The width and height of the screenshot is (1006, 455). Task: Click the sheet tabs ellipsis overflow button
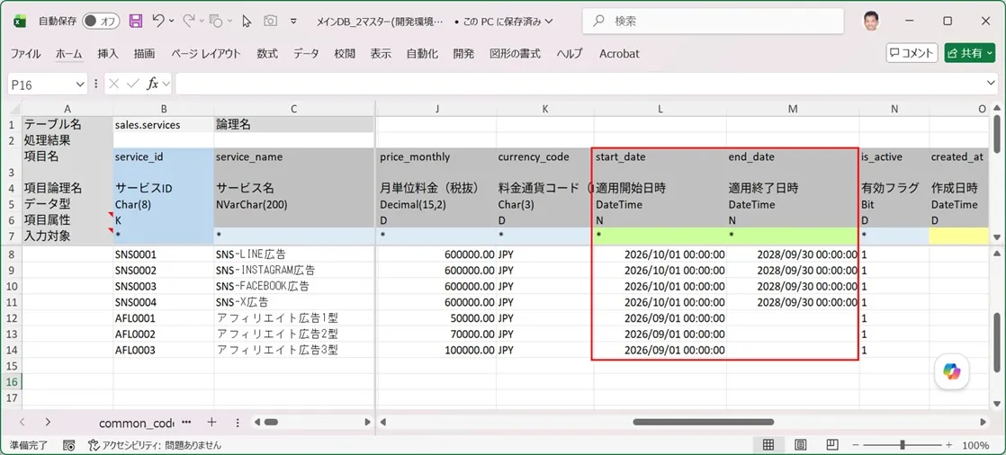point(186,423)
